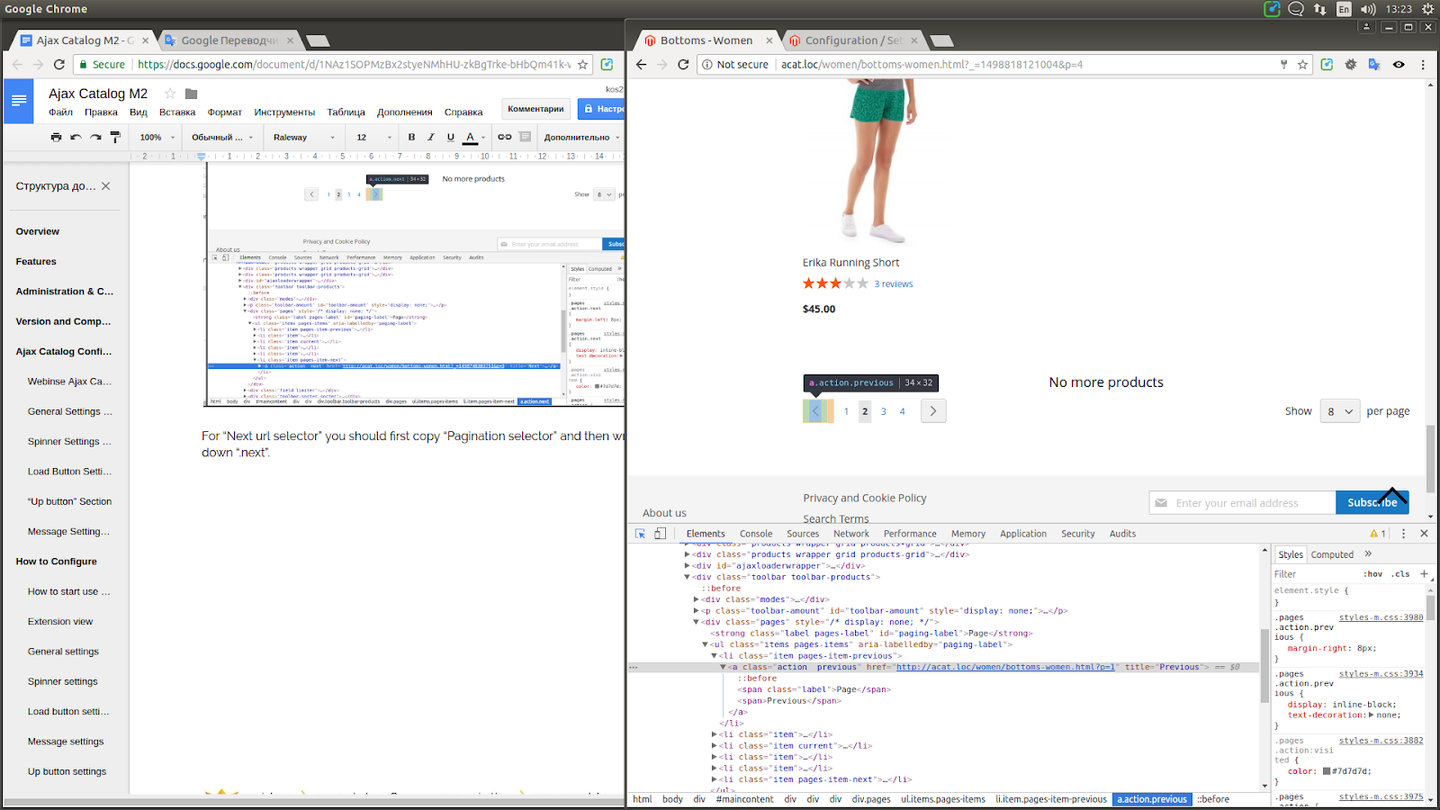Toggle italic formatting in Docs toolbar
The width and height of the screenshot is (1440, 810).
431,137
